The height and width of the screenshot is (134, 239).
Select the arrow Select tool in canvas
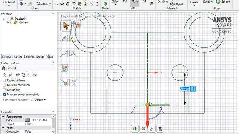[x=66, y=26]
